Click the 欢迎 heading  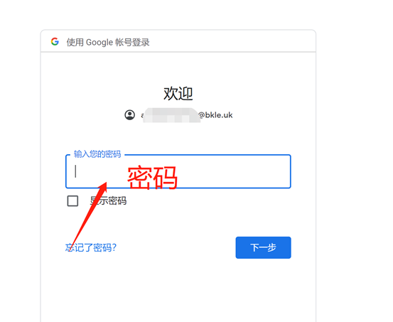coord(178,94)
